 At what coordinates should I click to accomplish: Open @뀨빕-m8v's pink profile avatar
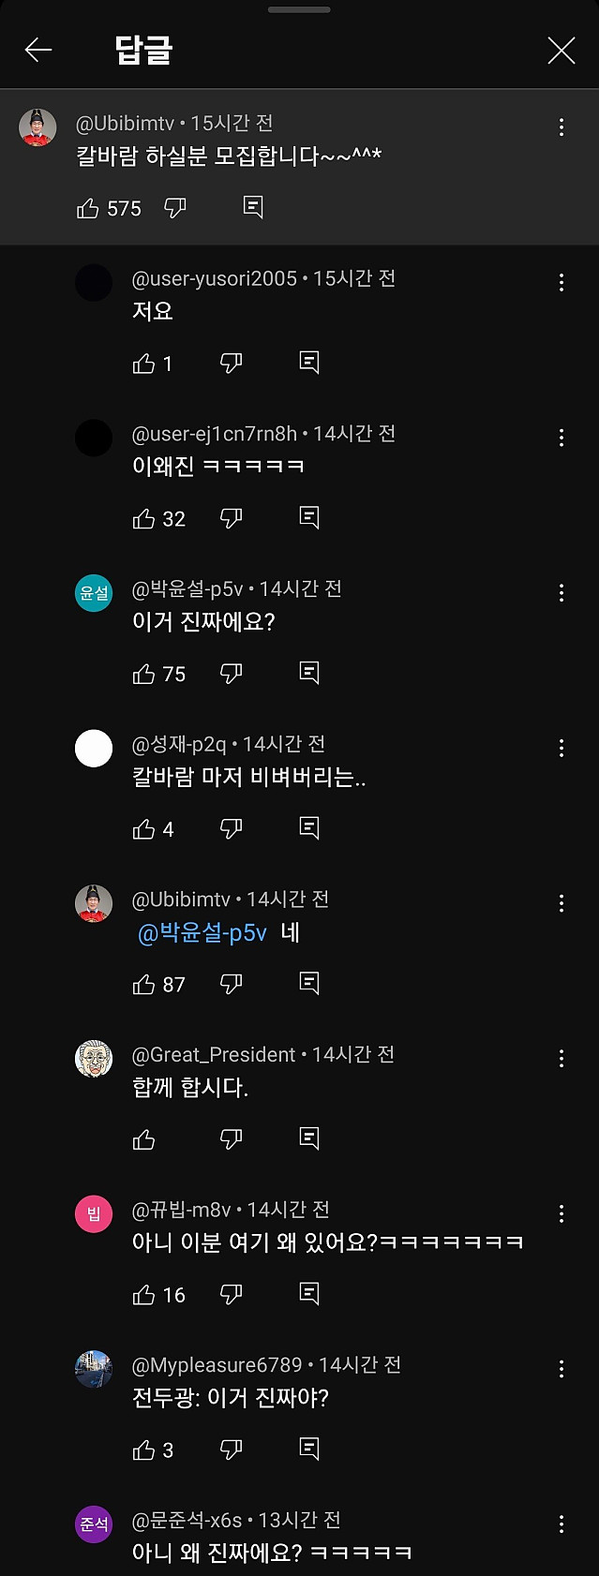click(94, 1212)
